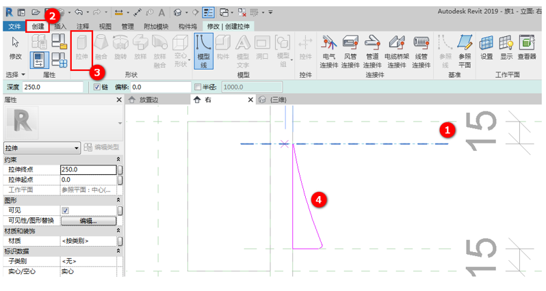546x291 pixels.
Task: Open the 空心形状 (Void Forms) dropdown
Action: click(189, 61)
